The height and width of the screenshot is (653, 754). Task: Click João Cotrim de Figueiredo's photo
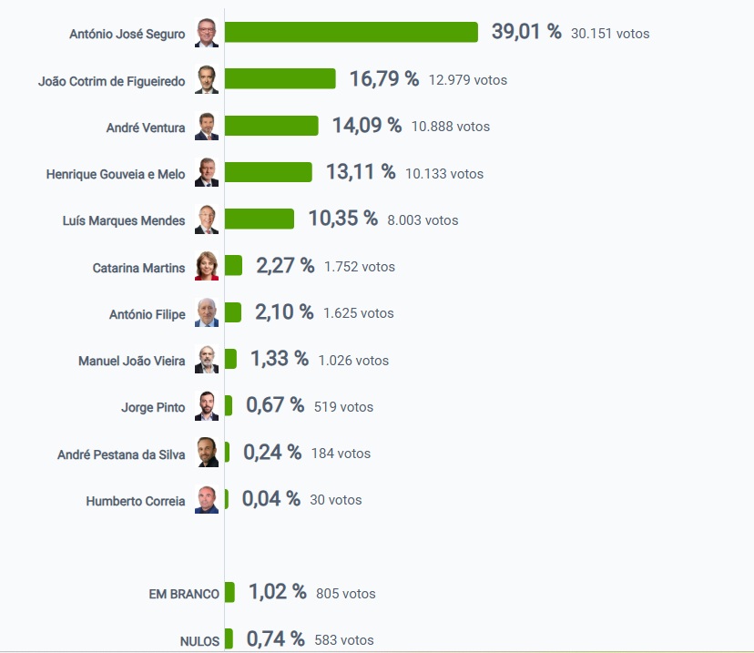tap(207, 79)
